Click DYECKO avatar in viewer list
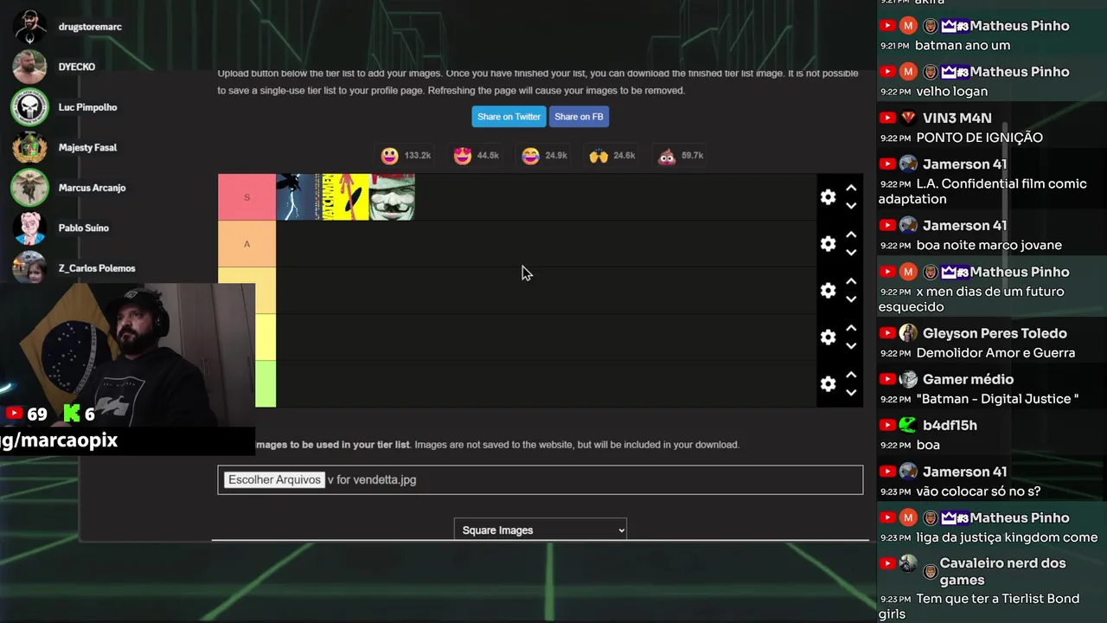The height and width of the screenshot is (623, 1107). coord(29,67)
